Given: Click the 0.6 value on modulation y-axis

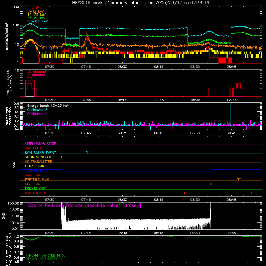Looking at the screenshot, I should pos(16,103).
